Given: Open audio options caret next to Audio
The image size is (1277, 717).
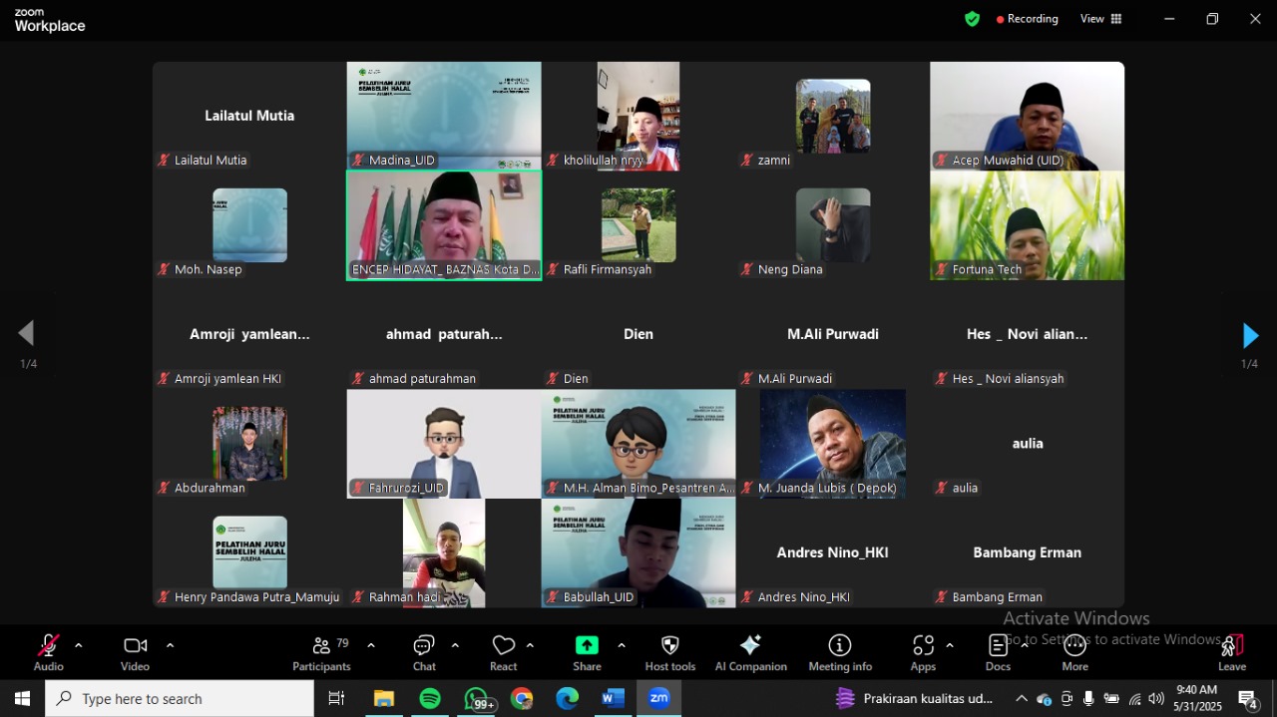Looking at the screenshot, I should pyautogui.click(x=78, y=645).
